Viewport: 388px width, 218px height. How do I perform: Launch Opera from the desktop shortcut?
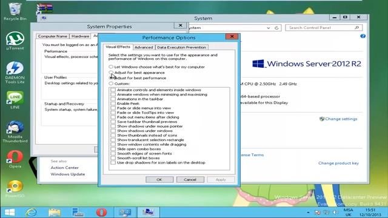(15, 159)
